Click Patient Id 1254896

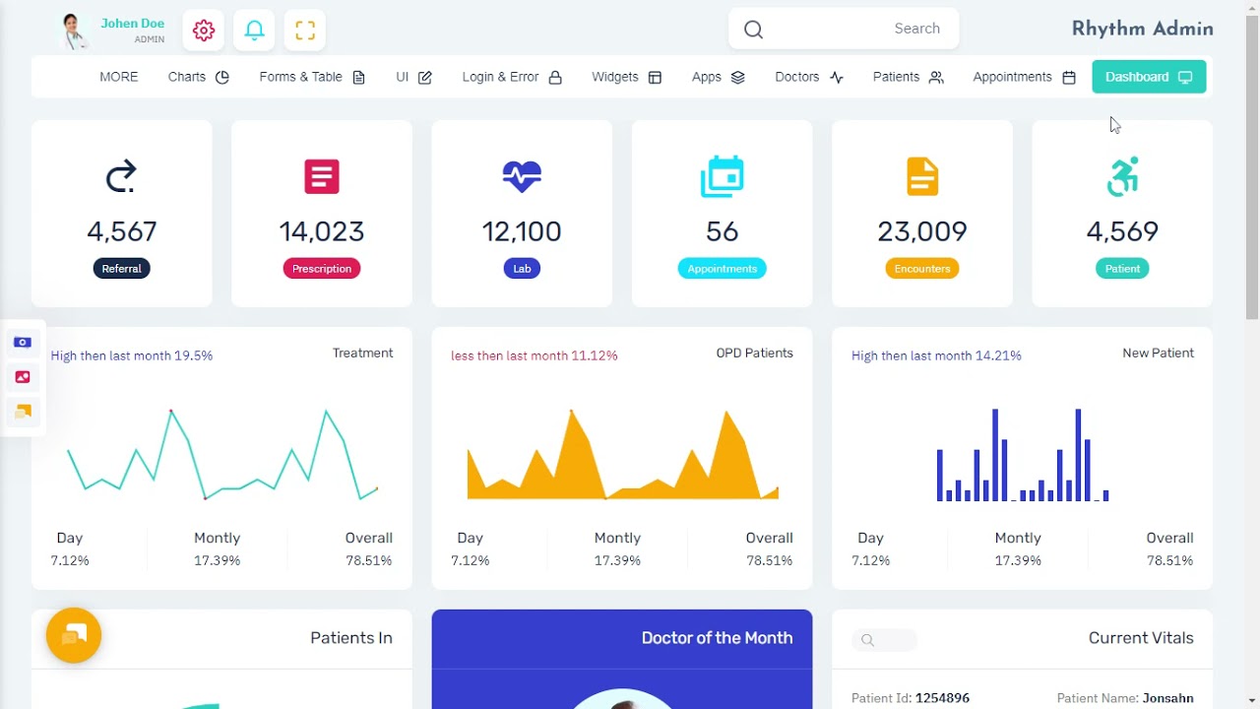tap(911, 698)
